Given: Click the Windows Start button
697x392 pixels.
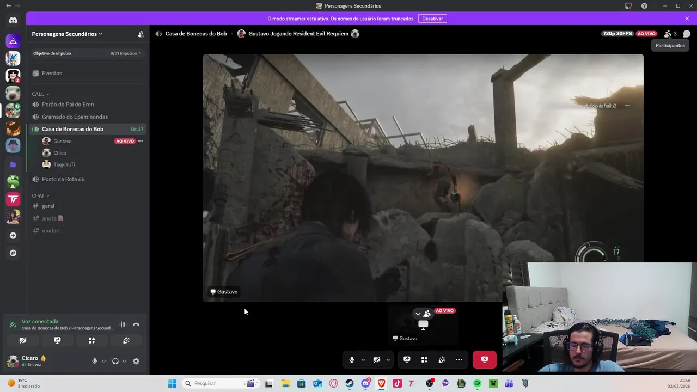Looking at the screenshot, I should click(x=172, y=383).
